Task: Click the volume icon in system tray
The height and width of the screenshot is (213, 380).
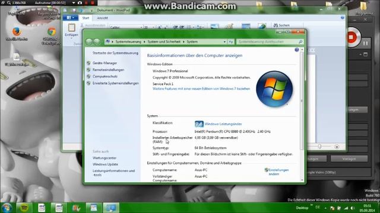Action: pyautogui.click(x=353, y=208)
